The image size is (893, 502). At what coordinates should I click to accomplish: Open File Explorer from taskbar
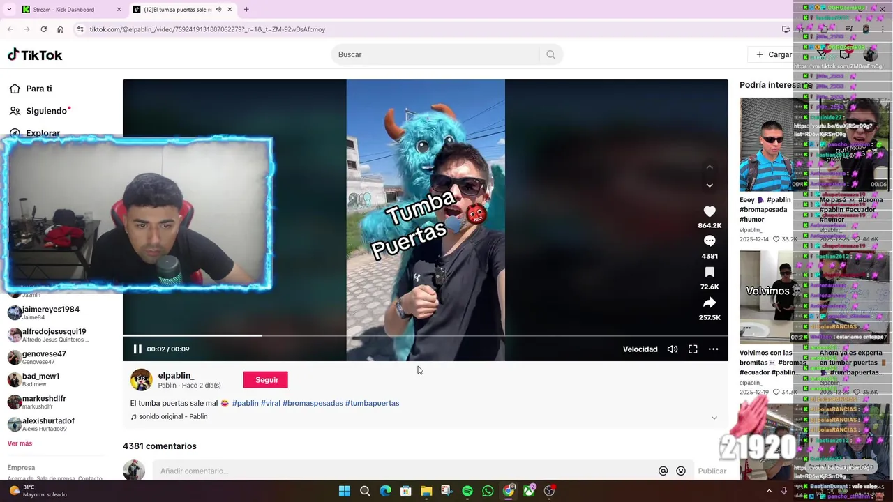pyautogui.click(x=426, y=492)
